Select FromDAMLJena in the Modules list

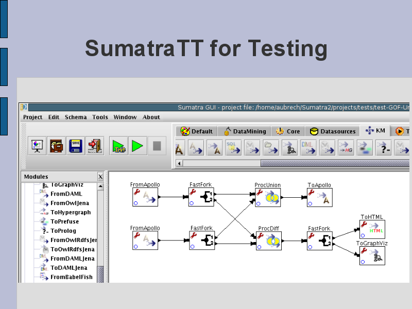[x=72, y=259]
